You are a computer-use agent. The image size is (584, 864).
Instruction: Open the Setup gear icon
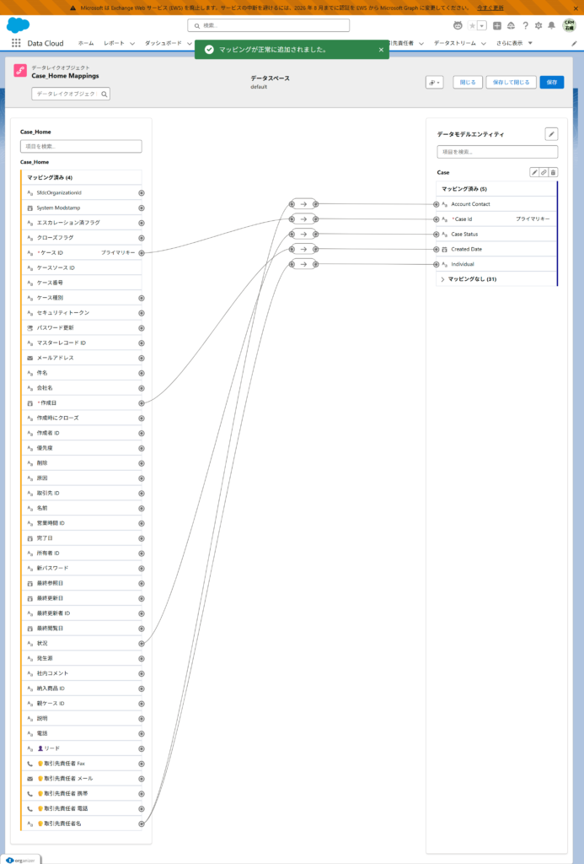538,25
